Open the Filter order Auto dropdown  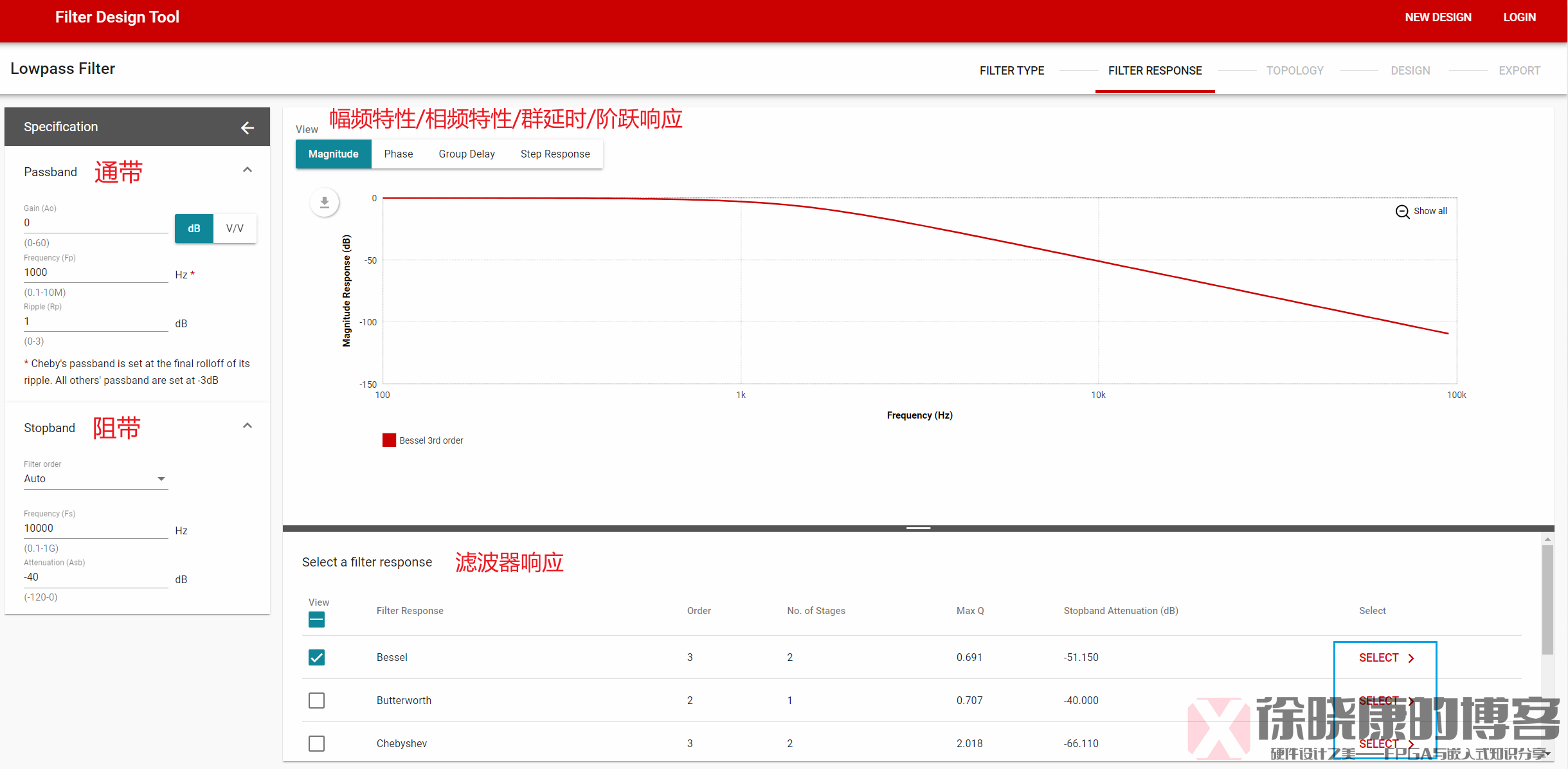coord(96,479)
